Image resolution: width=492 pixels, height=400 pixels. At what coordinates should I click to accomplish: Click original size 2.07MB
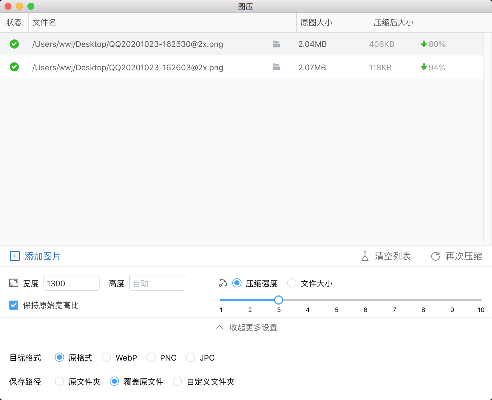(x=312, y=67)
